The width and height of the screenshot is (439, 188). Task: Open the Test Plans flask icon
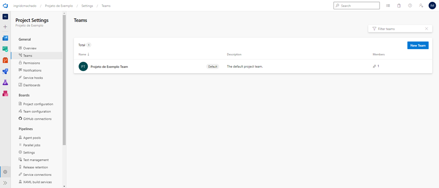pos(5,82)
